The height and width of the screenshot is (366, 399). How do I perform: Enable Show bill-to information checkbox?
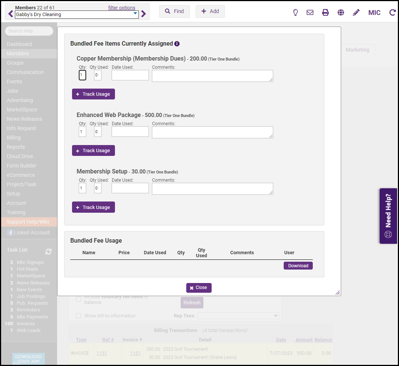click(x=78, y=316)
